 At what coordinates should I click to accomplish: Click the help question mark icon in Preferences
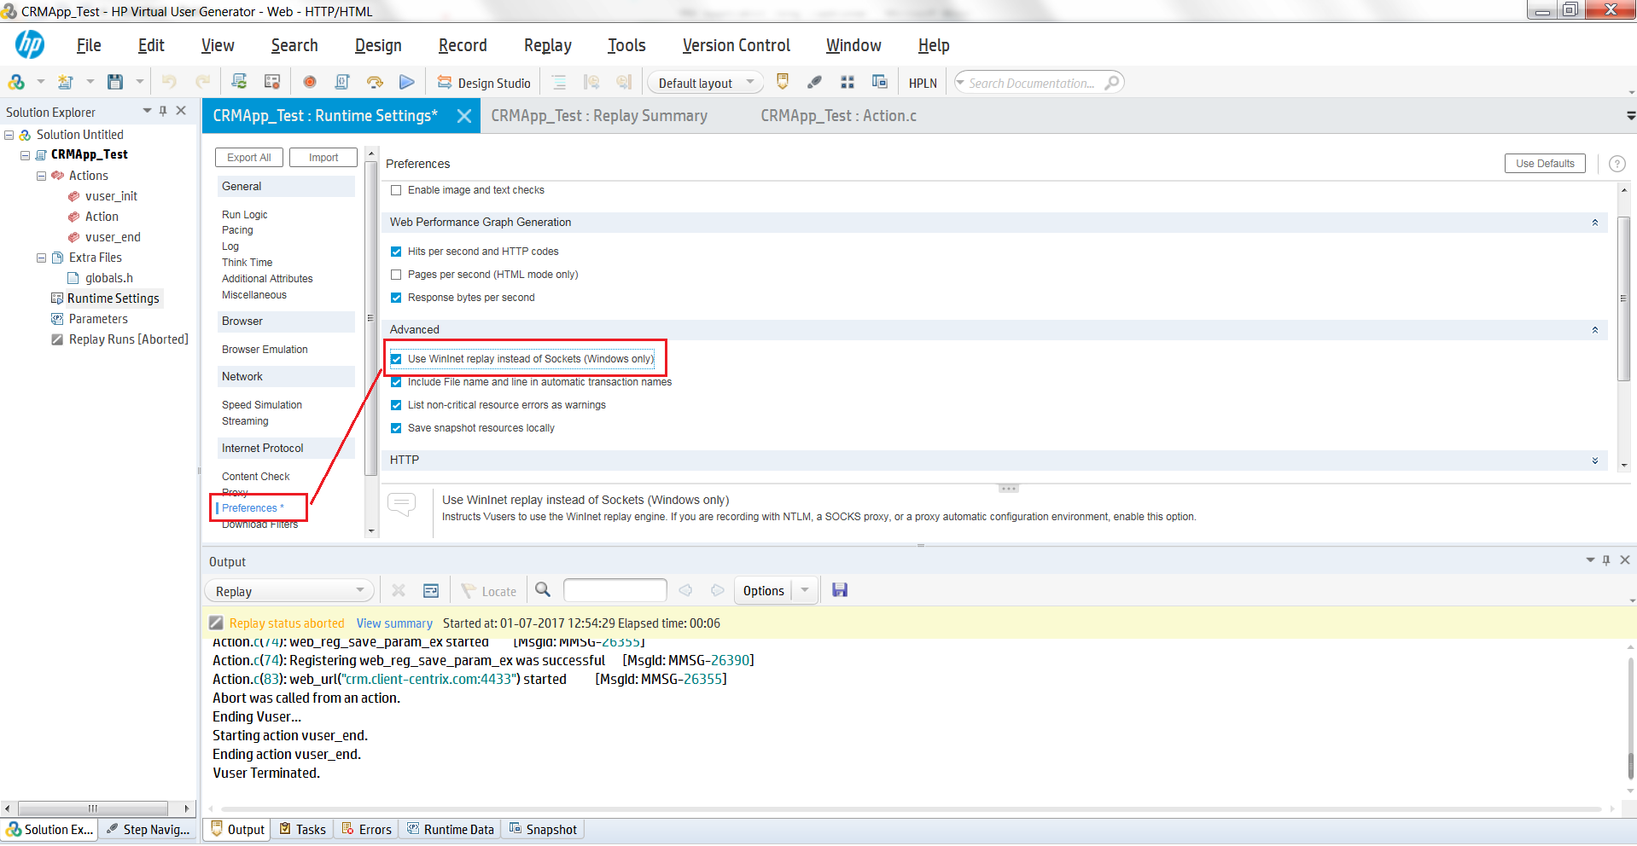tap(1617, 164)
